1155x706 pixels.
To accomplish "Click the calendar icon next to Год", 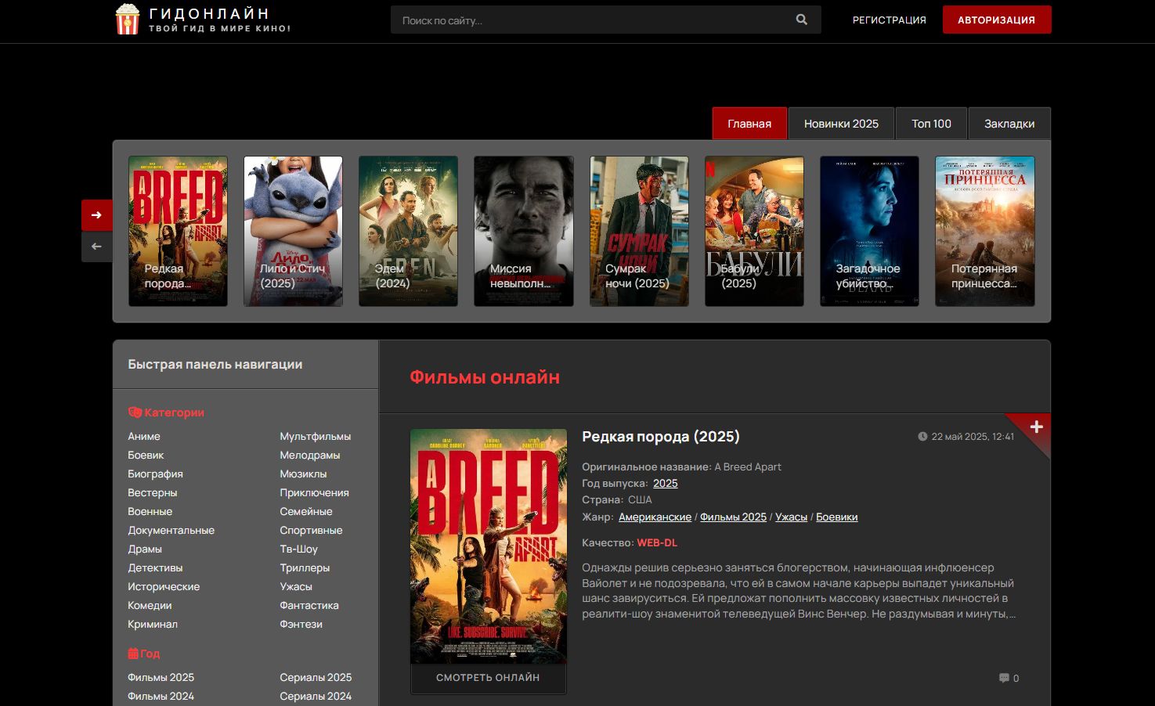I will point(133,654).
